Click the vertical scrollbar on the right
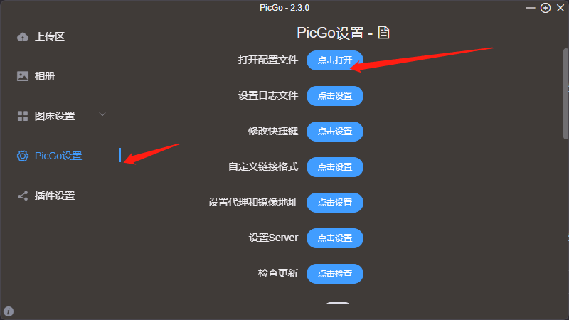This screenshot has width=569, height=320. (565, 94)
